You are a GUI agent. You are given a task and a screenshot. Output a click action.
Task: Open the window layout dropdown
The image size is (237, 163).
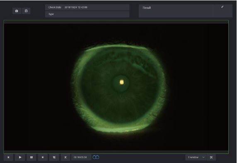(196, 158)
